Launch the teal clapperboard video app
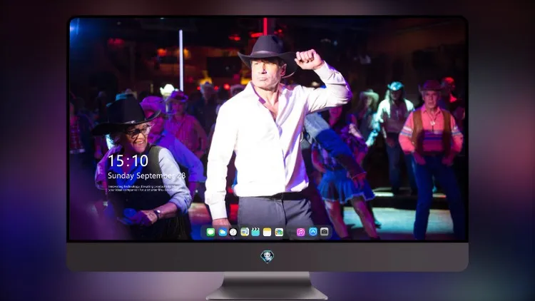This screenshot has width=535, height=301. (255, 232)
